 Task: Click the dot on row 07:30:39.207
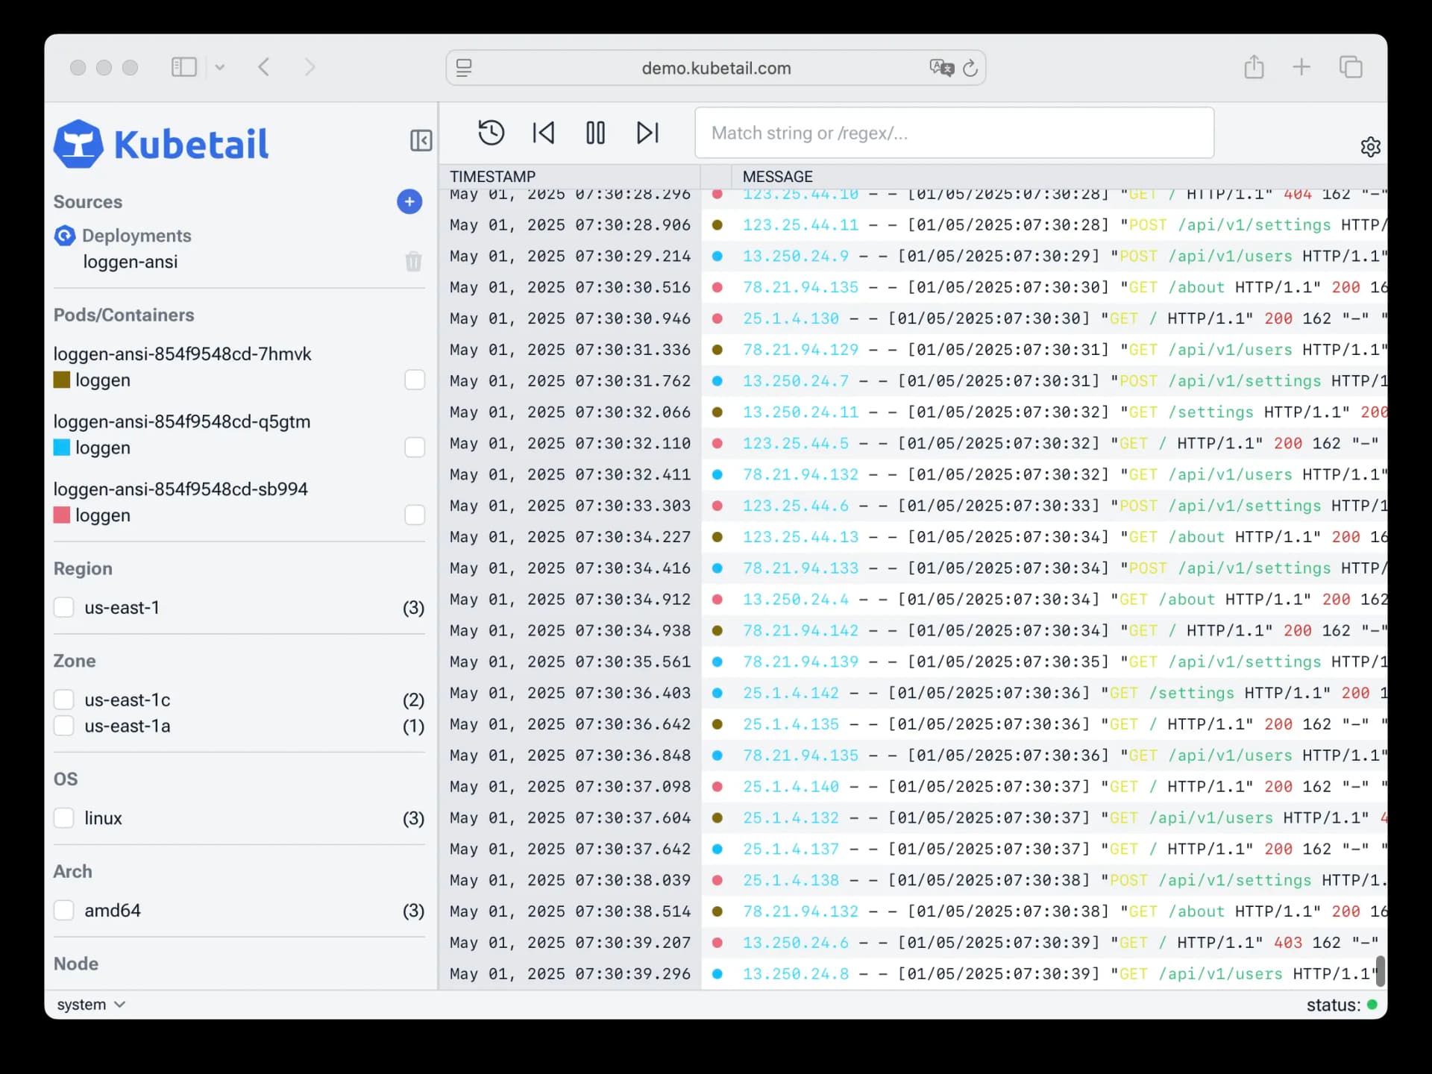pyautogui.click(x=717, y=943)
